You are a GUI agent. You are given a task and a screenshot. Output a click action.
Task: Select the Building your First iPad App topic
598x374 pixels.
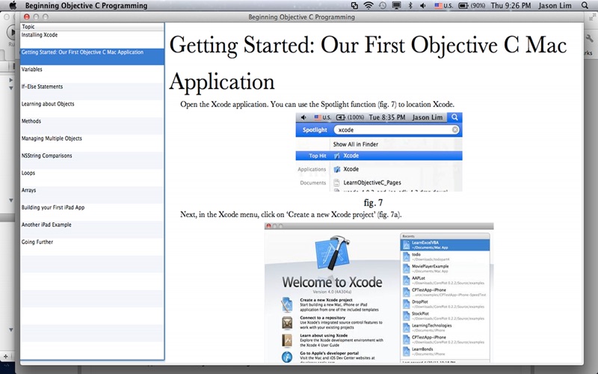click(52, 207)
